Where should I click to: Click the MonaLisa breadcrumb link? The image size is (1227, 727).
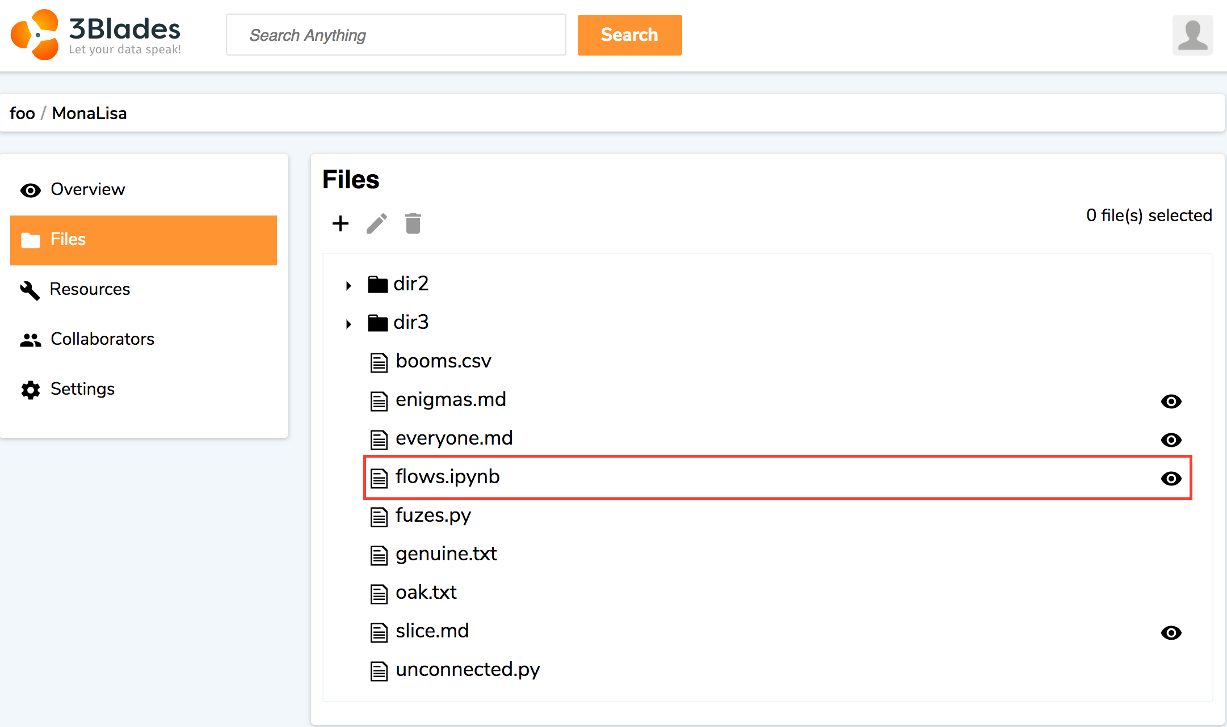pyautogui.click(x=90, y=113)
